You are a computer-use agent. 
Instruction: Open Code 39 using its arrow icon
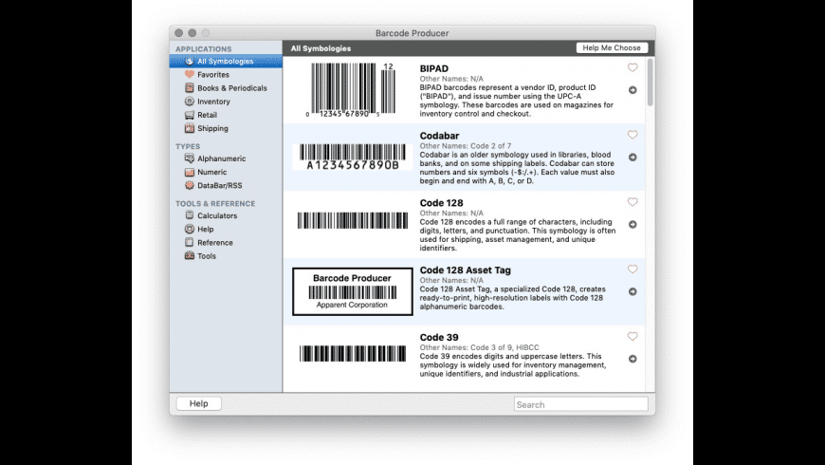click(x=632, y=359)
